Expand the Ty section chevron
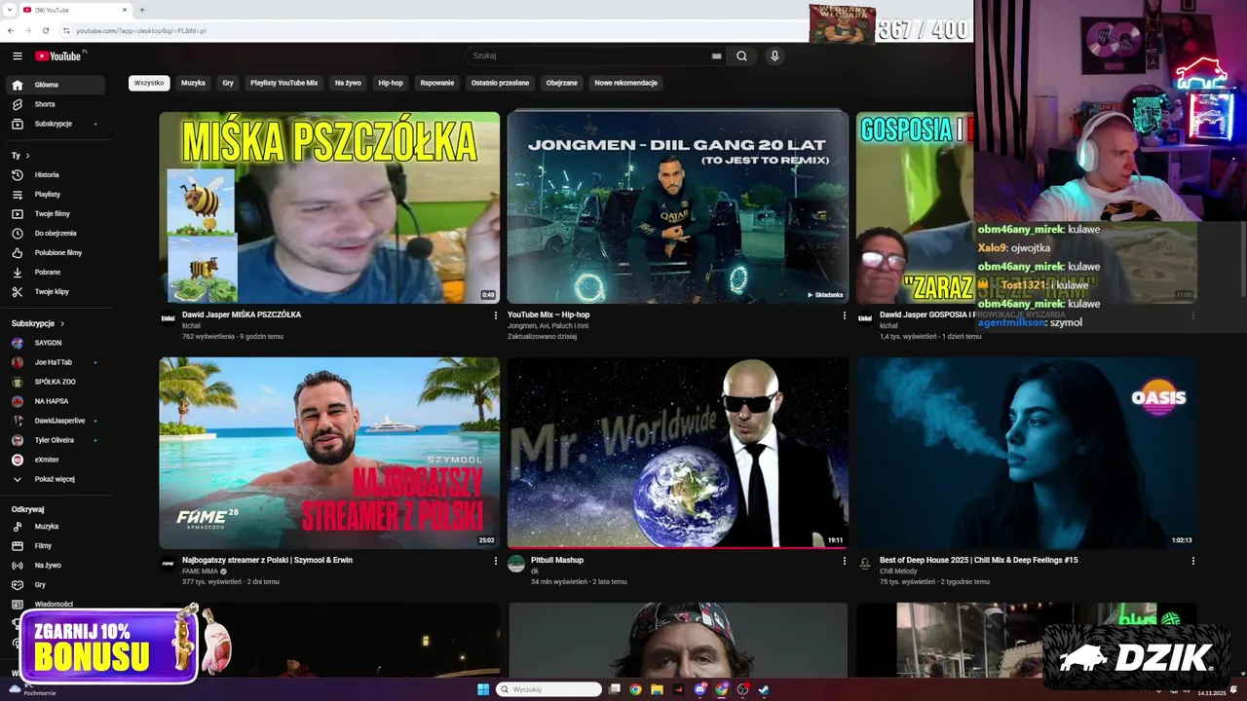The width and height of the screenshot is (1247, 701). pos(27,156)
